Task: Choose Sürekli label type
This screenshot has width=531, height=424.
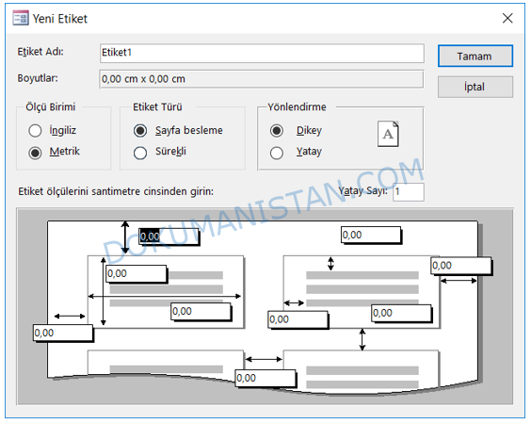Action: 140,153
